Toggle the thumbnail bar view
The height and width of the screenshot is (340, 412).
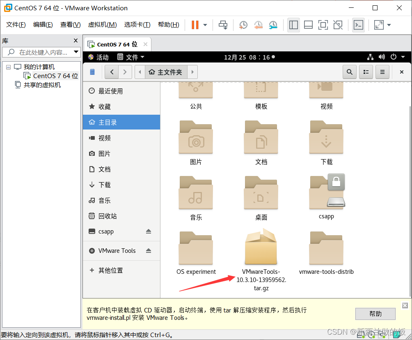tap(308, 25)
